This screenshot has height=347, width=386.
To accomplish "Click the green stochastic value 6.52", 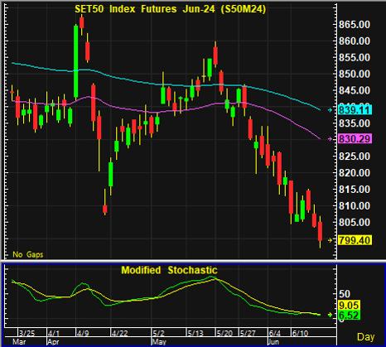I will point(349,316).
